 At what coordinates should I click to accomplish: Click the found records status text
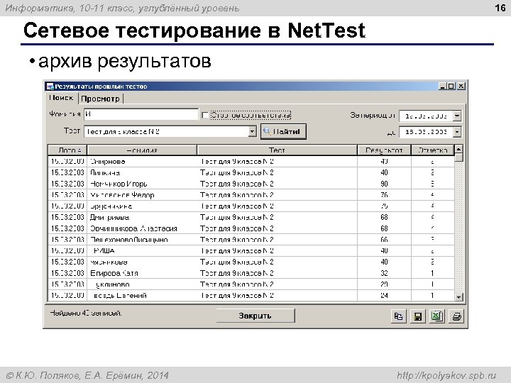[86, 313]
